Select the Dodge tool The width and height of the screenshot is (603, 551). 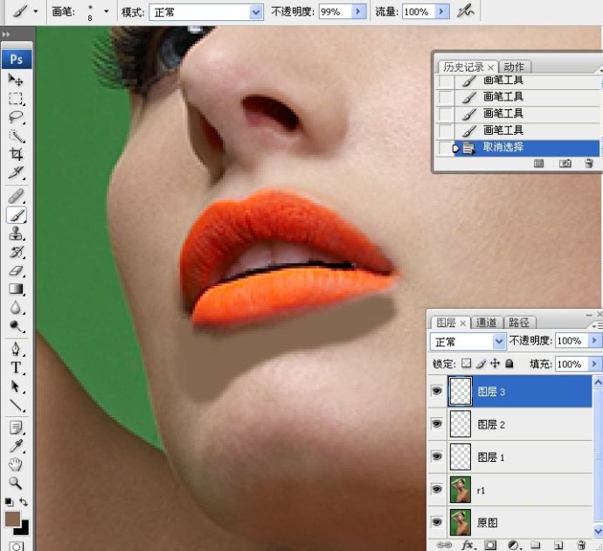16,326
